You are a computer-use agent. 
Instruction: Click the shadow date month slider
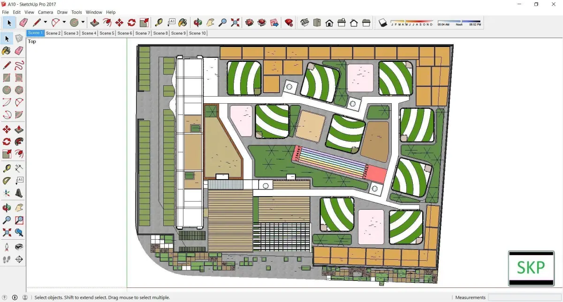(412, 23)
